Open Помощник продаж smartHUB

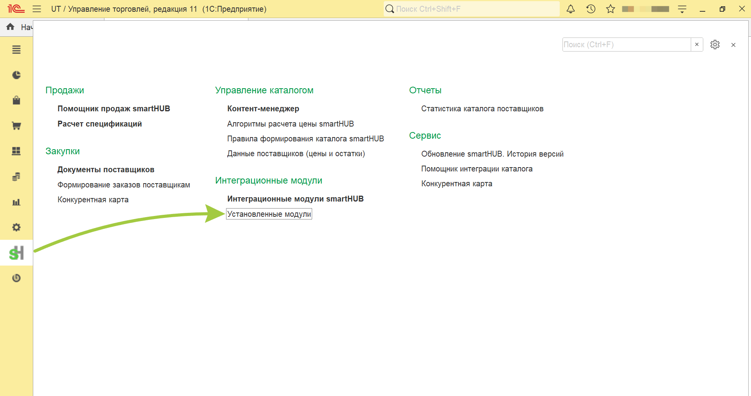[114, 109]
